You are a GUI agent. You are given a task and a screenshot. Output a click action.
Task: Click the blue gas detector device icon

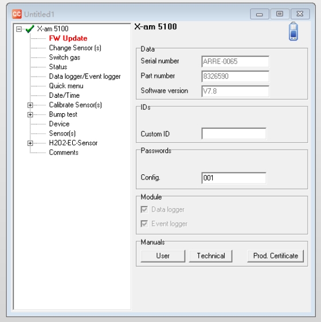point(293,31)
